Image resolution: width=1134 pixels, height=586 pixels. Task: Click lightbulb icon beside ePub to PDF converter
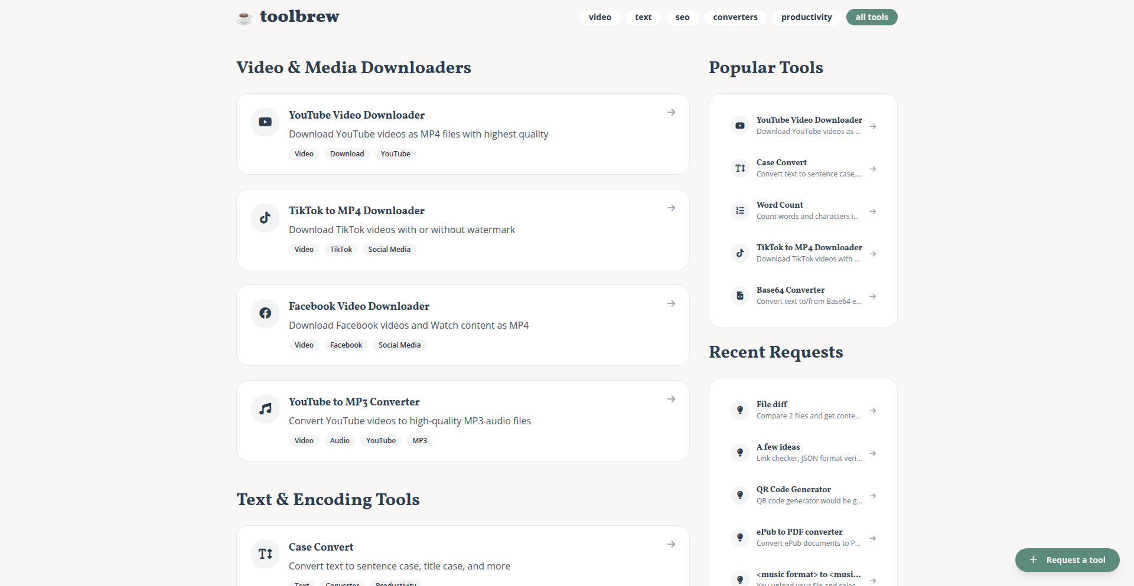coord(740,538)
